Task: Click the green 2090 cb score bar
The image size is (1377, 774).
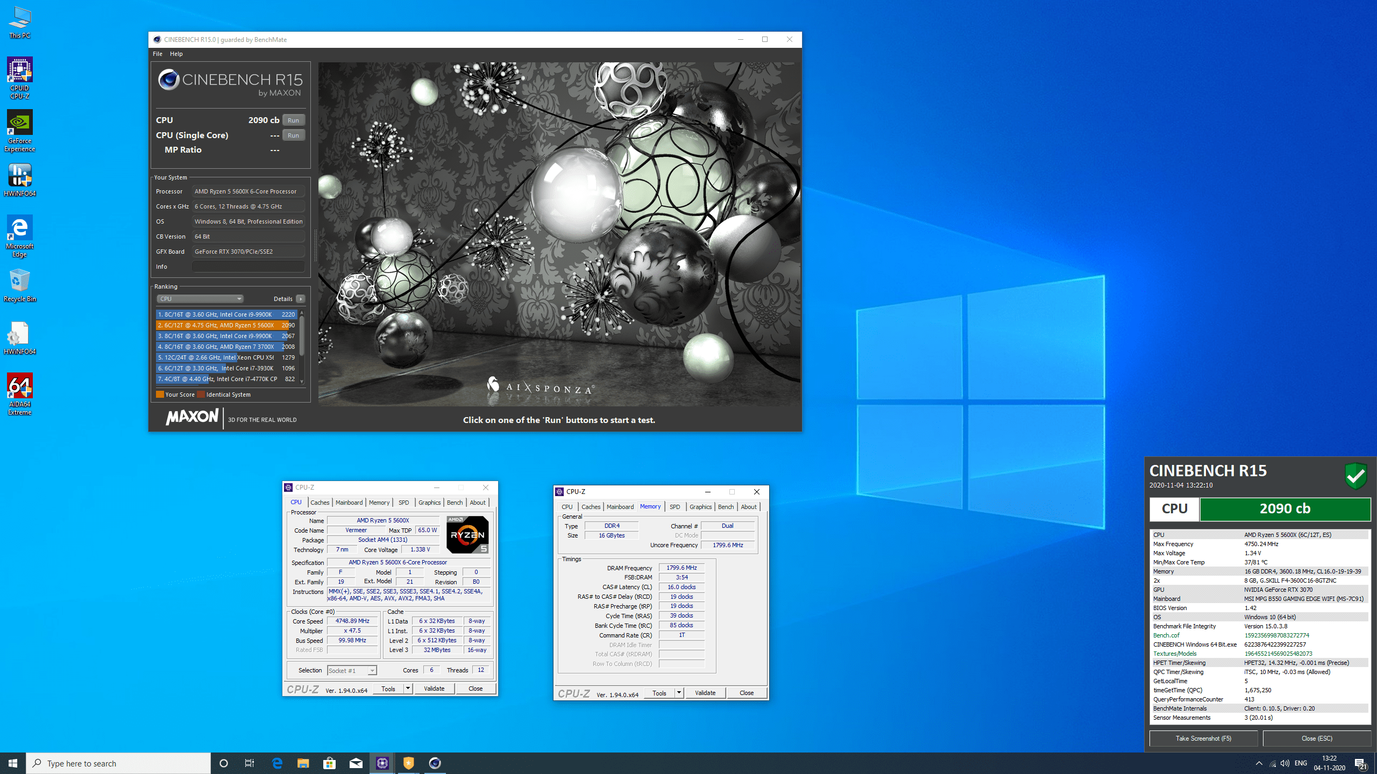Action: pos(1285,509)
